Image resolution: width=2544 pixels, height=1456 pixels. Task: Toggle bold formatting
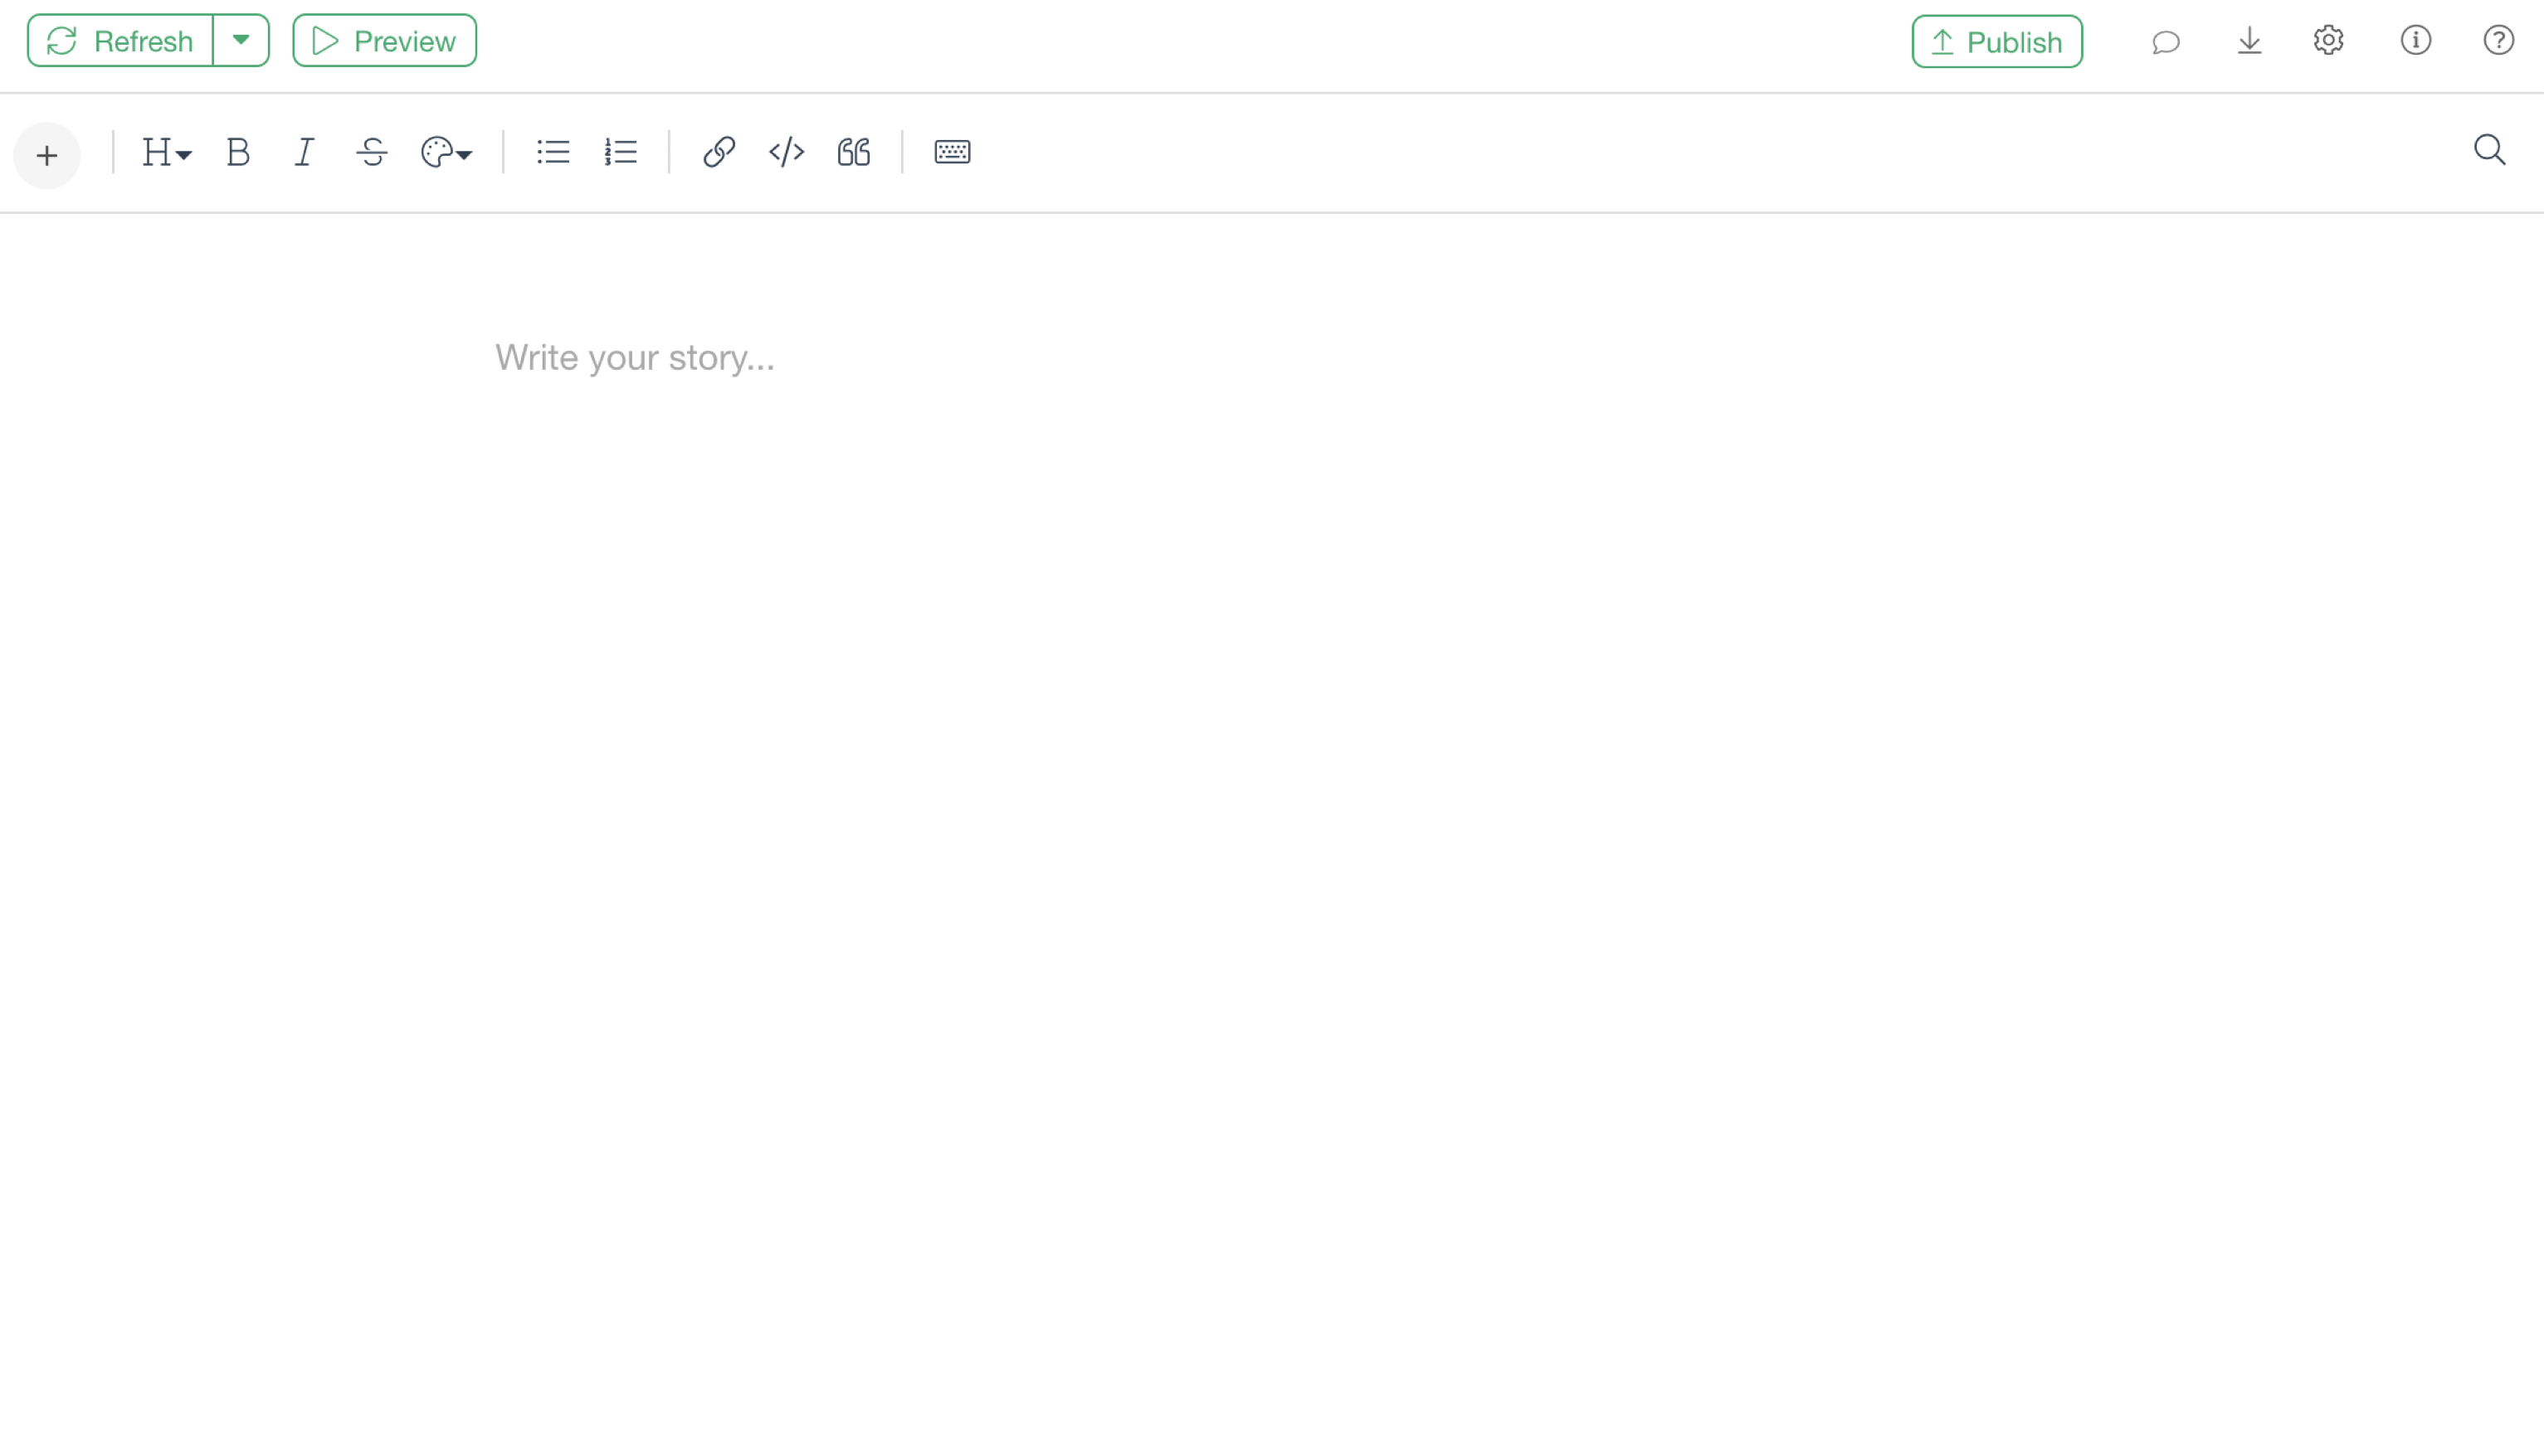[x=237, y=152]
